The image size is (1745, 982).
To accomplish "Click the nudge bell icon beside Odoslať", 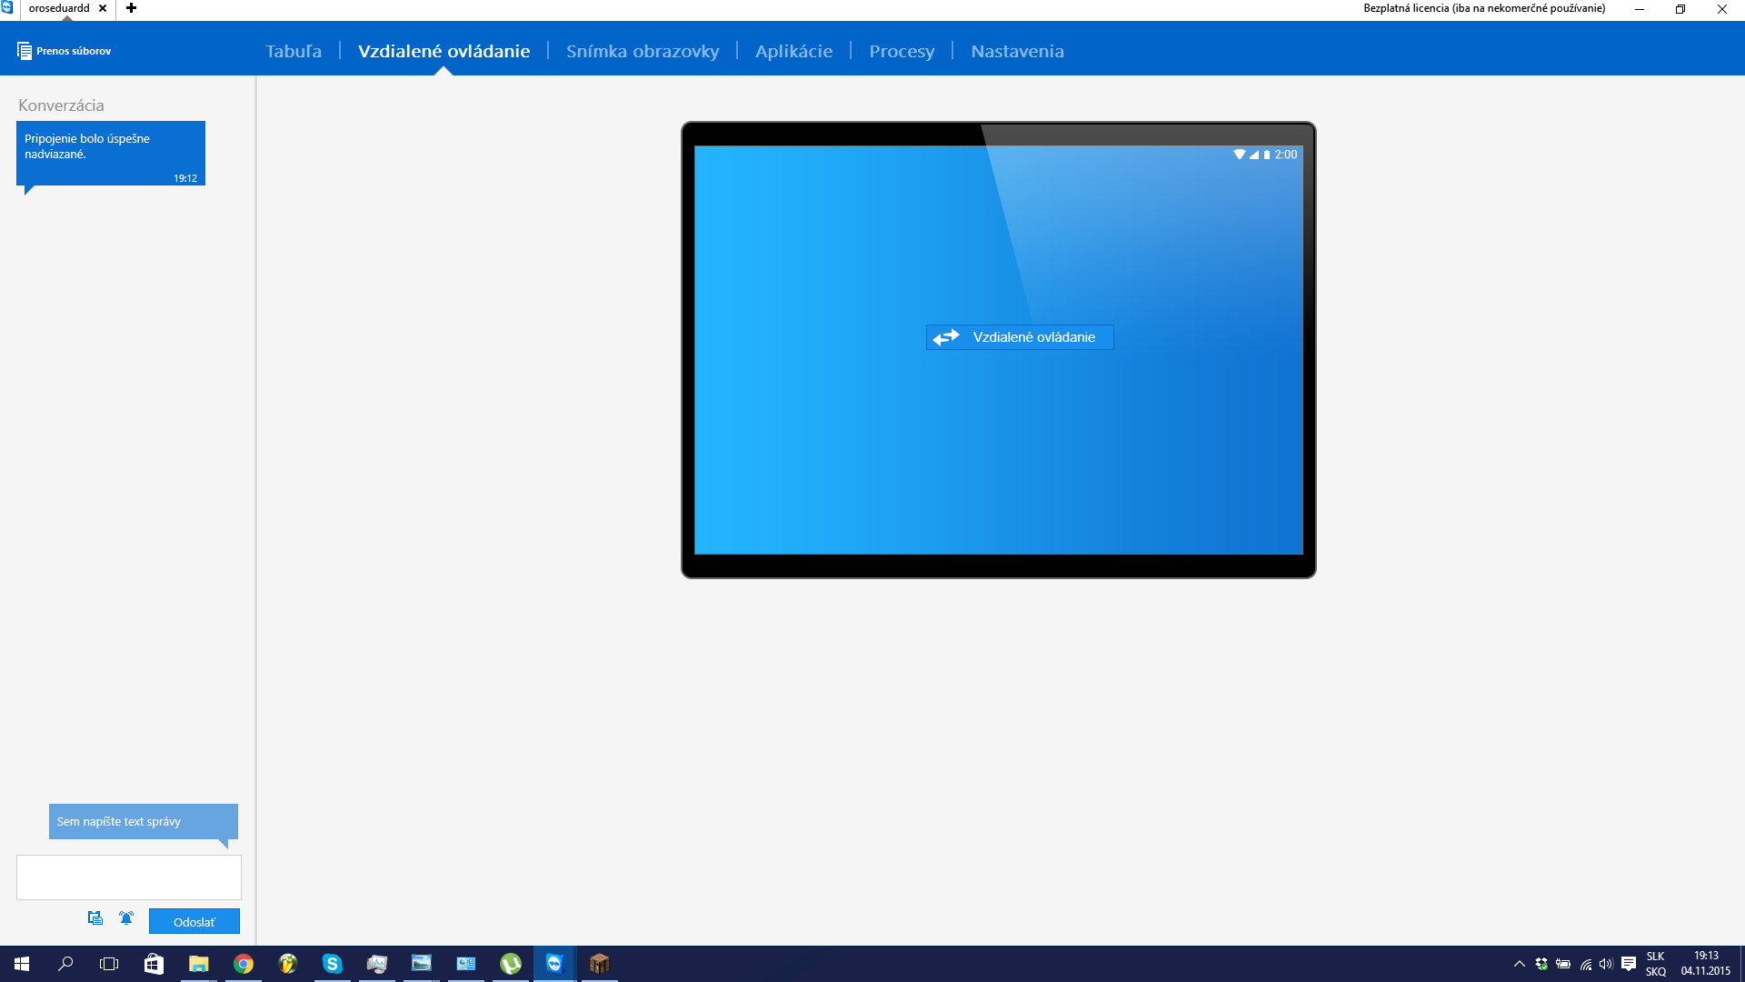I will click(x=126, y=918).
